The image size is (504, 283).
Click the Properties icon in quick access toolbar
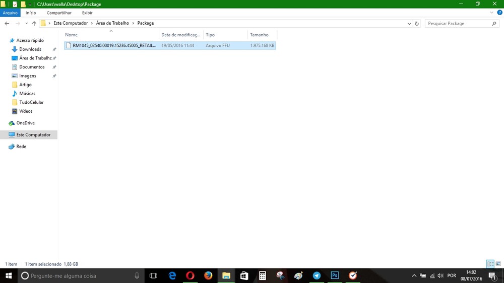[x=15, y=4]
